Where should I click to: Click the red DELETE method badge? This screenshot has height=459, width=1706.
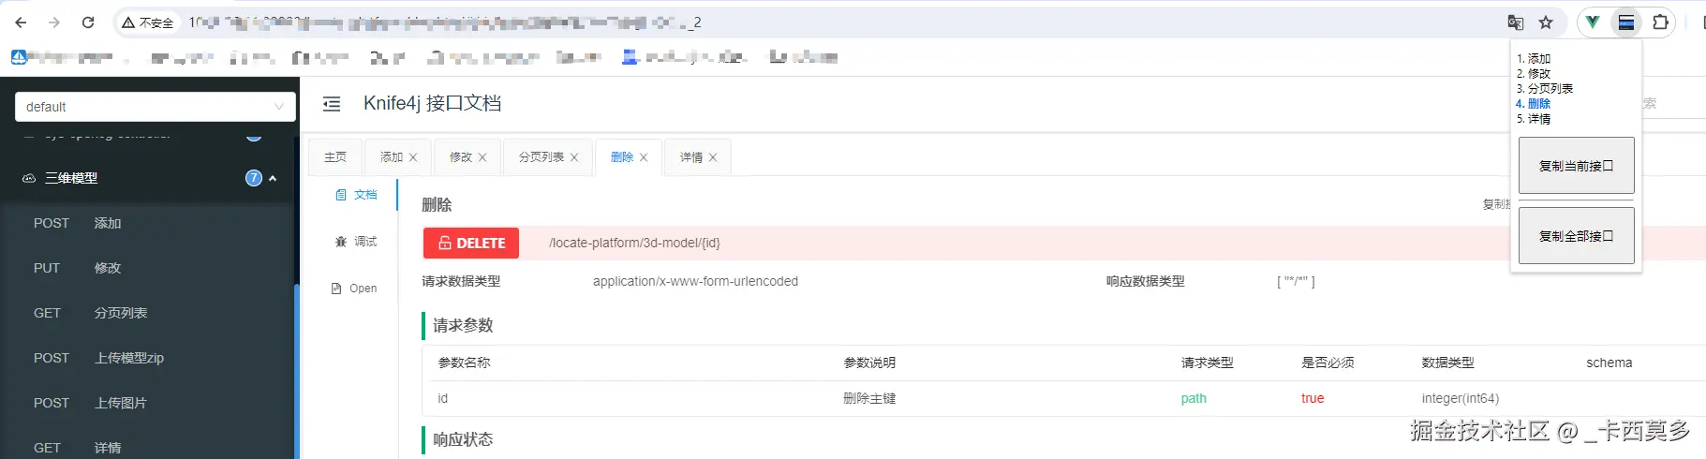pyautogui.click(x=471, y=243)
